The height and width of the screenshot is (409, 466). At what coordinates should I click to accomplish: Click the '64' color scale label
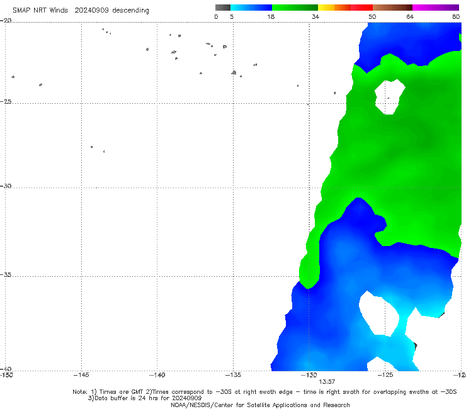tap(410, 16)
